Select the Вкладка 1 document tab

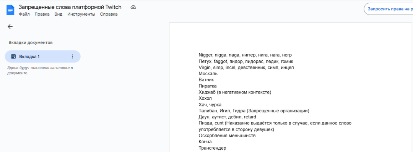(x=43, y=57)
